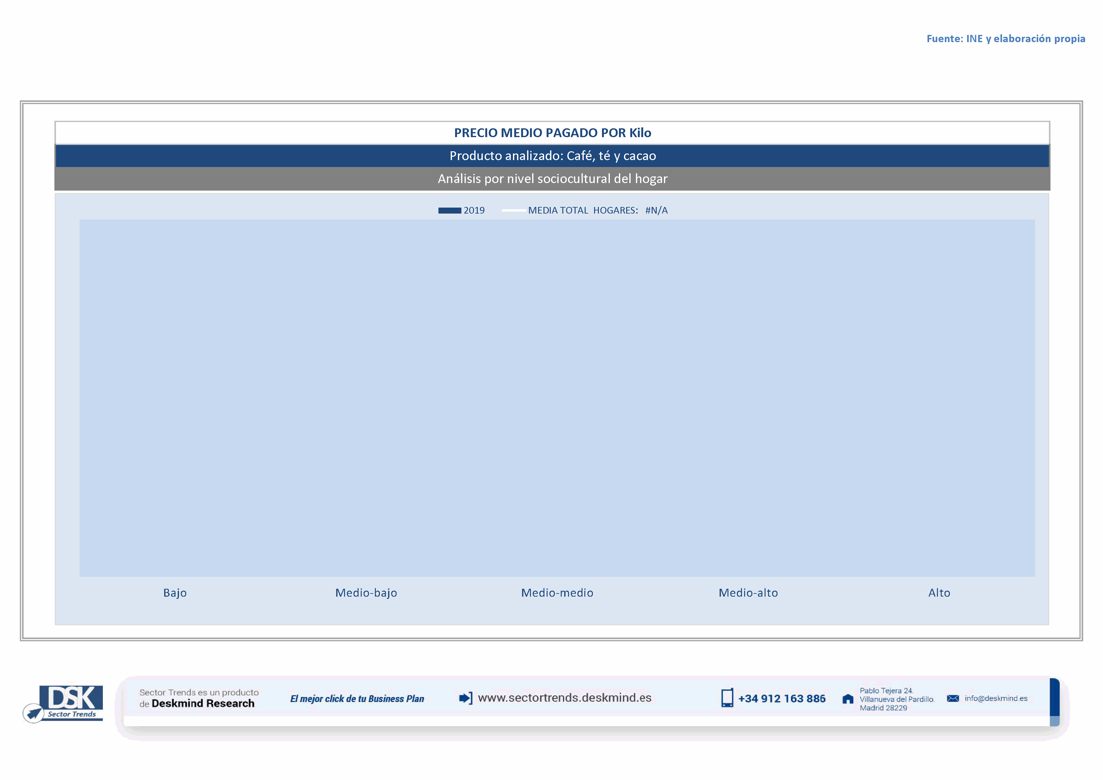
Task: Click the PRECIO MEDIO PAGADO POR Kilo title
Action: click(553, 133)
